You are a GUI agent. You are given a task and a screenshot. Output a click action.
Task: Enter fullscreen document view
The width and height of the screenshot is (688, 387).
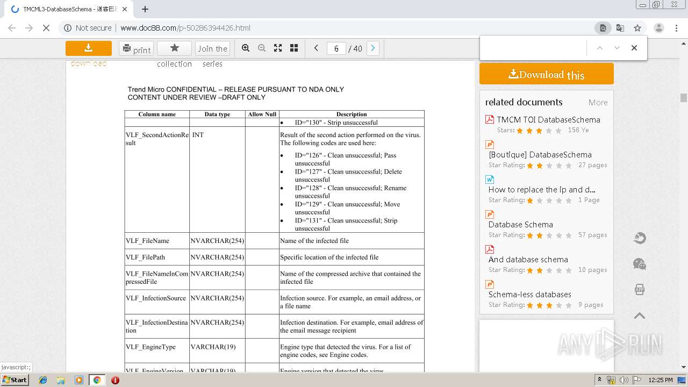pos(278,48)
